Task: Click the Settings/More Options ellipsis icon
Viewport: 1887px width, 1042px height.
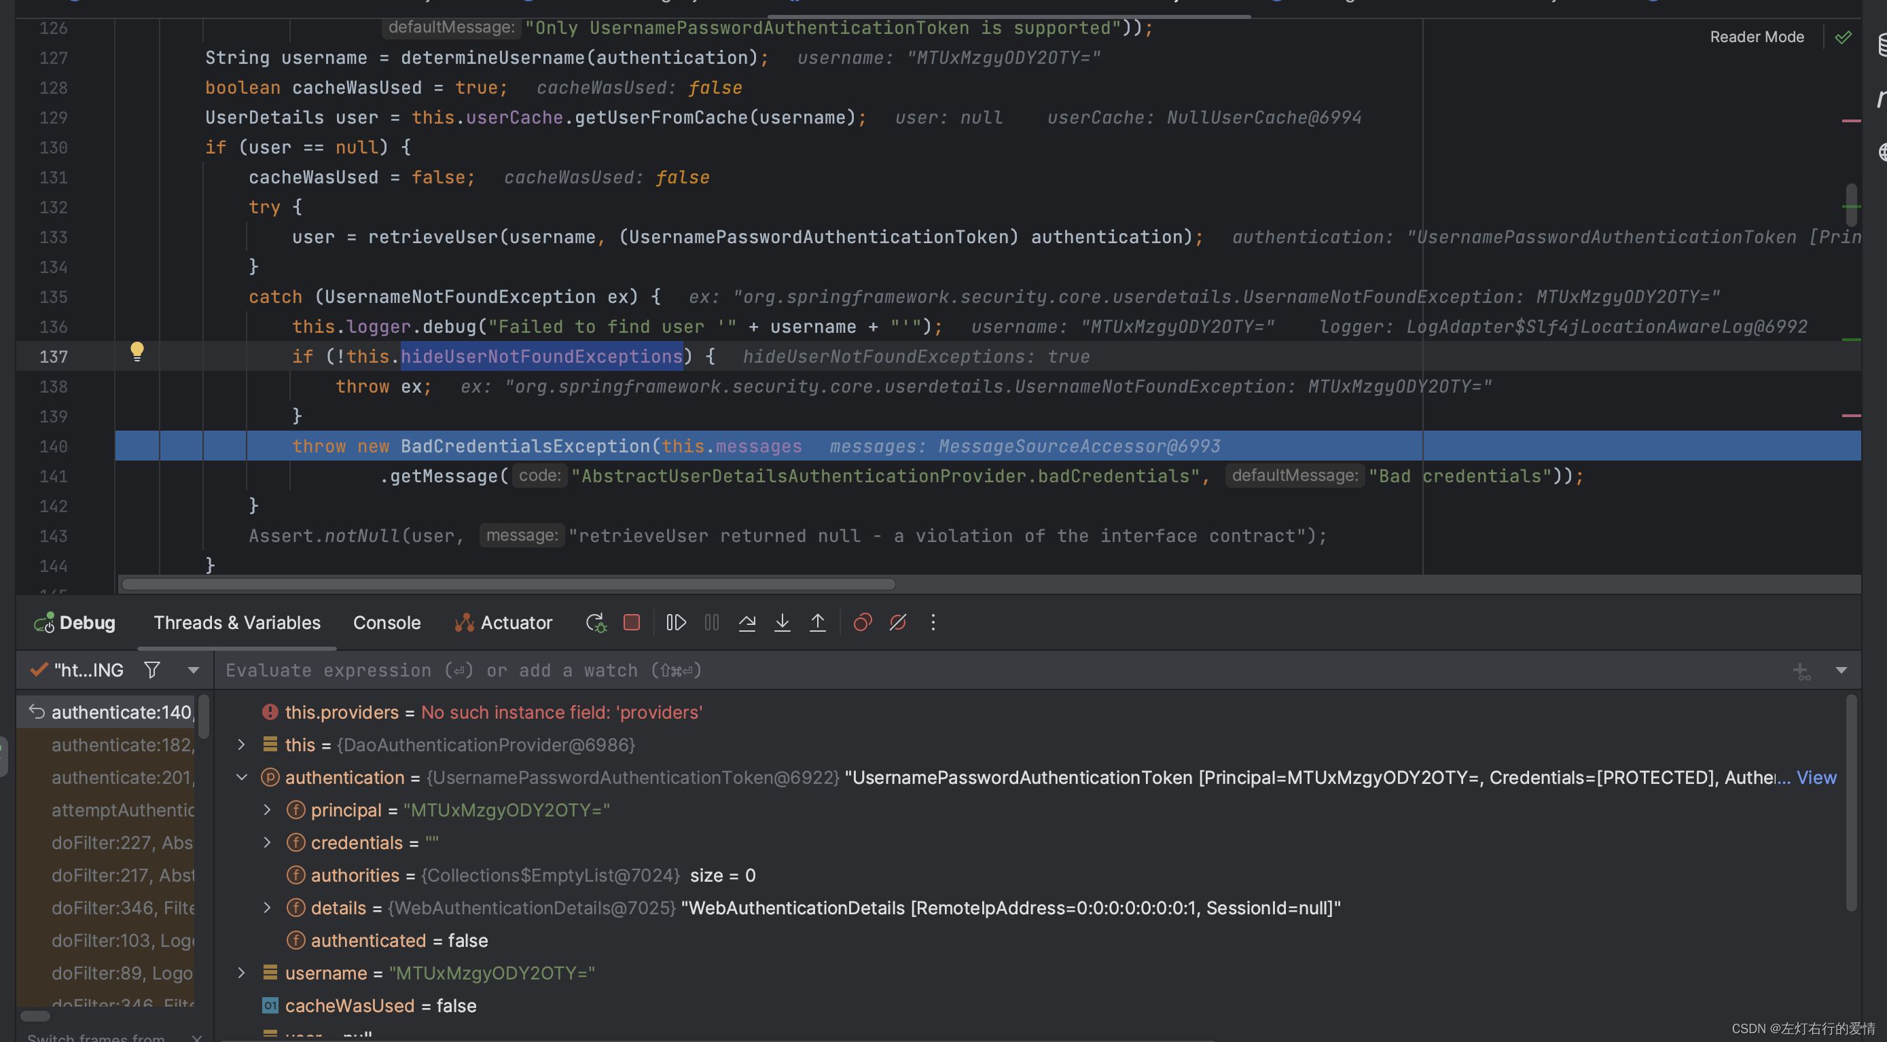Action: coord(933,622)
